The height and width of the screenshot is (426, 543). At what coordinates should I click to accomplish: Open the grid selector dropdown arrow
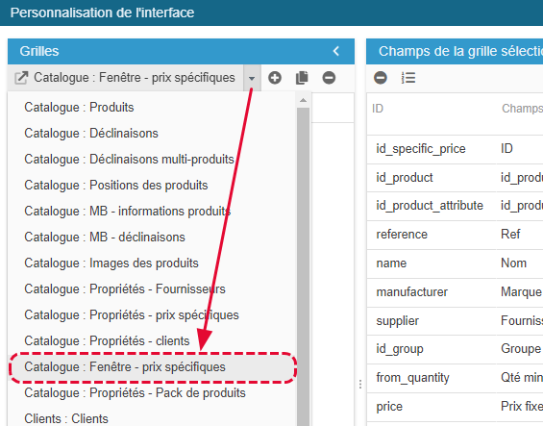click(252, 78)
